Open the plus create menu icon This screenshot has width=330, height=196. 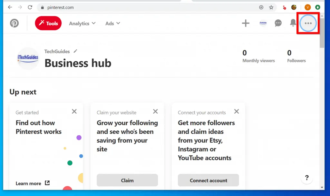246,23
